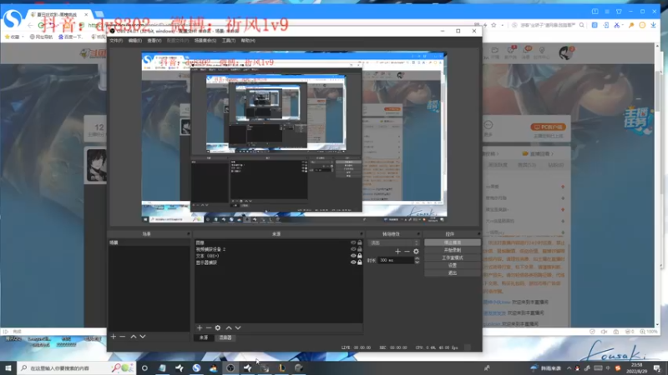This screenshot has height=375, width=668.
Task: Open the 场景集合(S) menu in OBS
Action: pos(205,41)
